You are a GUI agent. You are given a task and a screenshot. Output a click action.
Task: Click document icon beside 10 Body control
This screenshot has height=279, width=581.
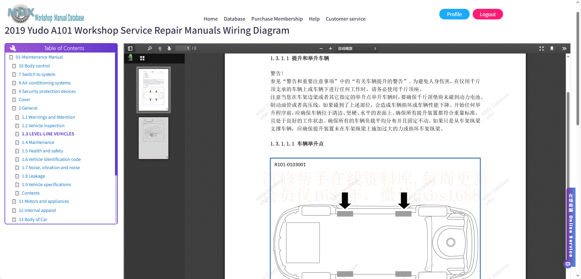click(x=14, y=66)
